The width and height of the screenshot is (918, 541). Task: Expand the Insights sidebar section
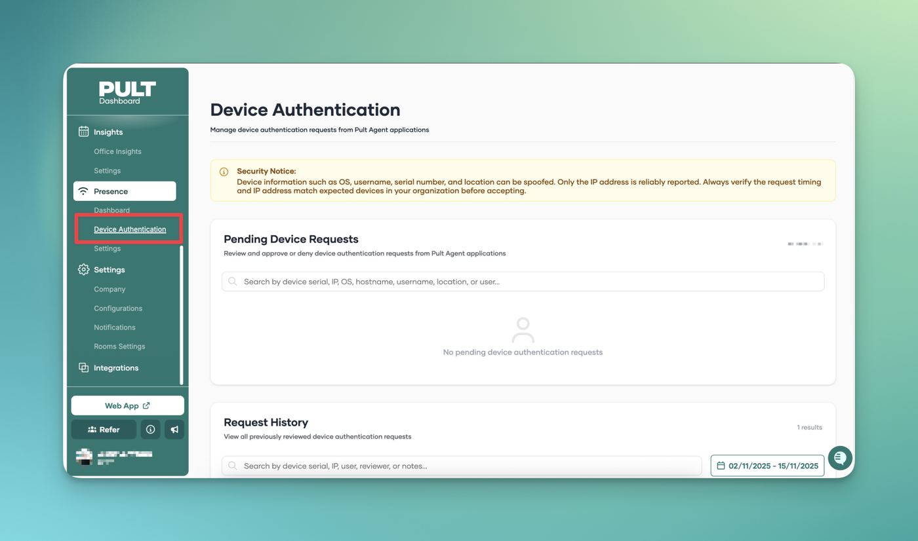click(108, 132)
